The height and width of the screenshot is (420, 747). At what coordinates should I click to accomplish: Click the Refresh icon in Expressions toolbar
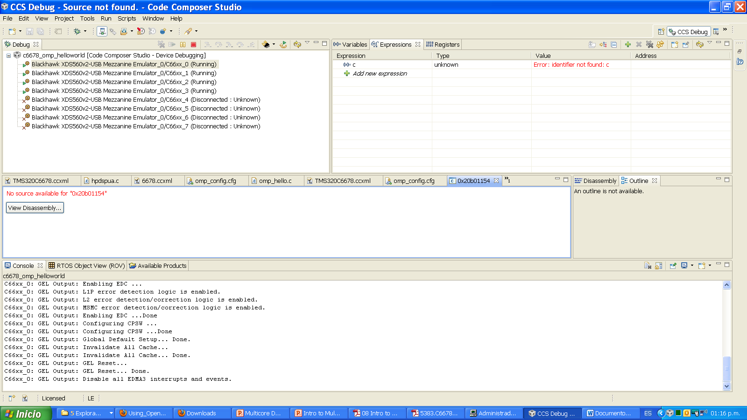point(699,44)
